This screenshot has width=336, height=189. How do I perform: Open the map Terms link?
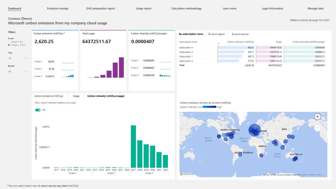(320, 175)
